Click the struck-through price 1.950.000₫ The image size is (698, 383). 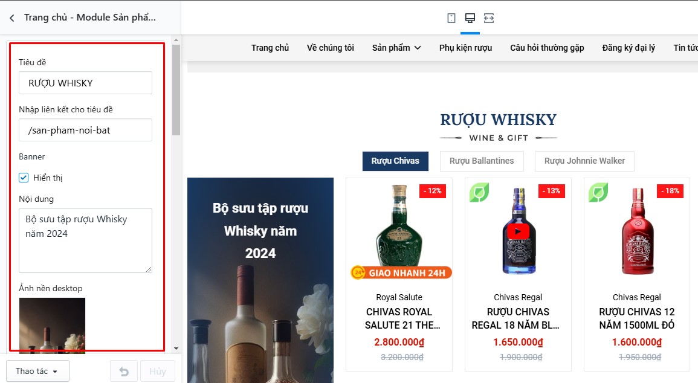pyautogui.click(x=640, y=357)
